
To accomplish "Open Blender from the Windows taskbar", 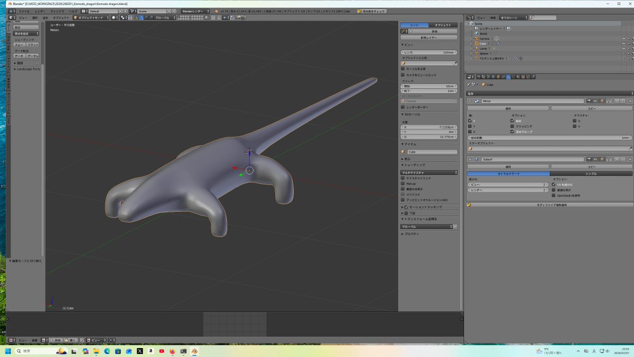I will point(194,351).
